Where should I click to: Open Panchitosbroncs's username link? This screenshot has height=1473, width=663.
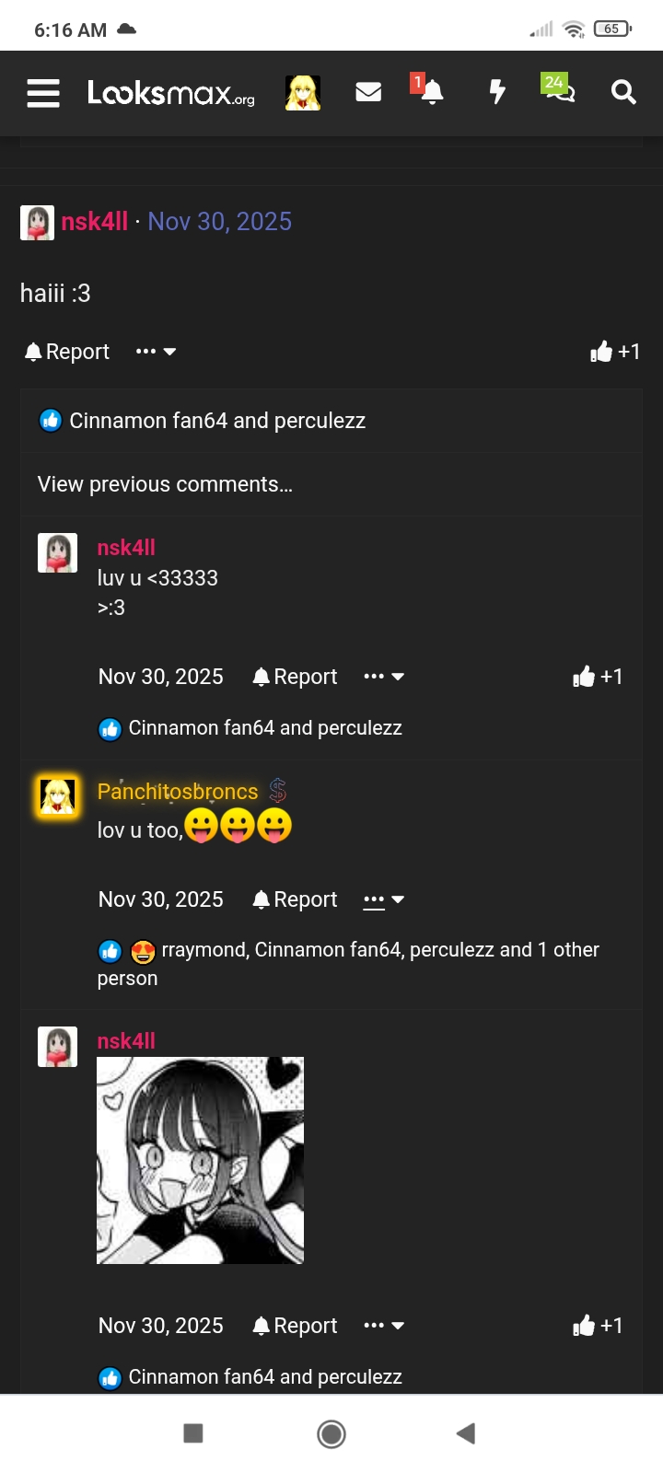[x=177, y=791]
